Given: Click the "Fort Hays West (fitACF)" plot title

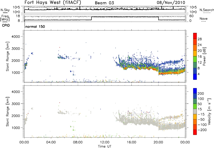Looking at the screenshot, I should click(53, 2).
